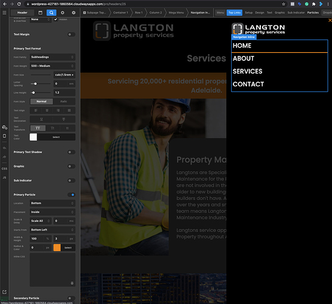This screenshot has height=304, width=332.
Task: Turn off the Primary Particle toggle
Action: point(71,195)
